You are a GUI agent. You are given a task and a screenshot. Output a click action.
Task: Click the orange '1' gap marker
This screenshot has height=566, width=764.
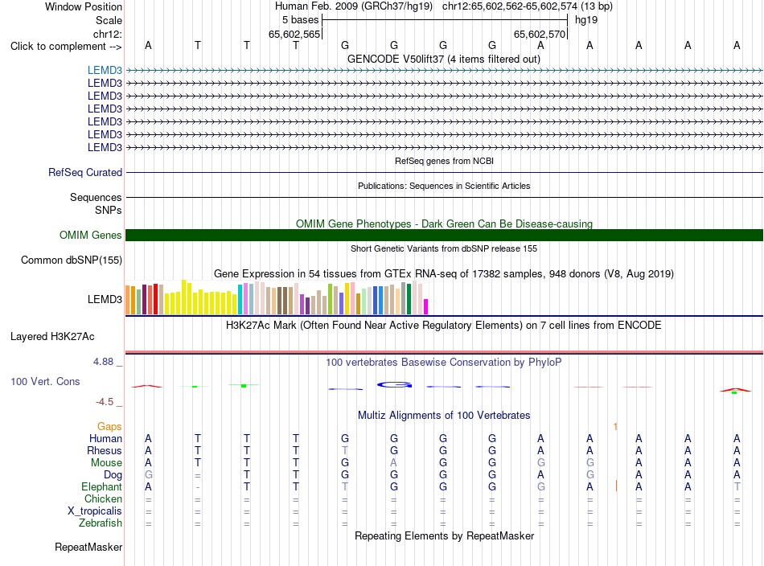point(615,427)
